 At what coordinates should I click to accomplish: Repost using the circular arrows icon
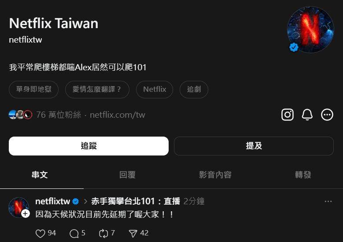tap(103, 233)
